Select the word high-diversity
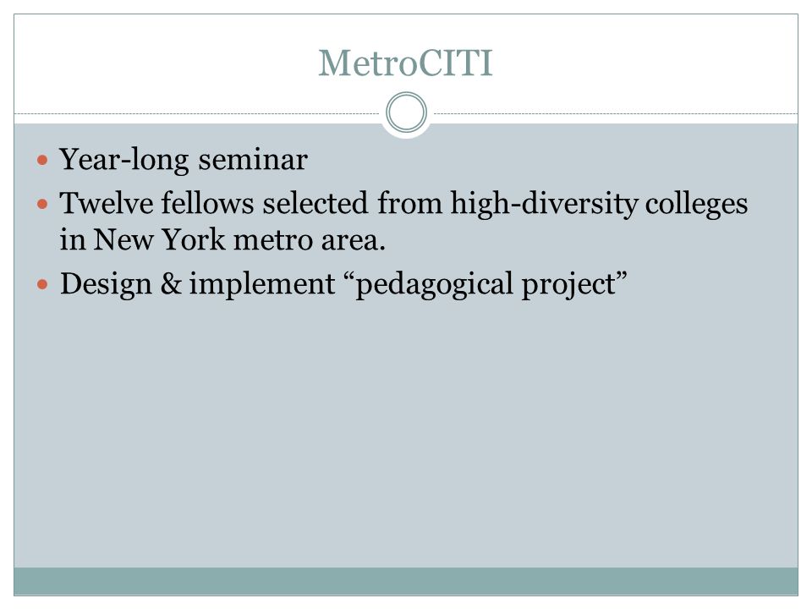The width and height of the screenshot is (812, 609). pos(544,204)
